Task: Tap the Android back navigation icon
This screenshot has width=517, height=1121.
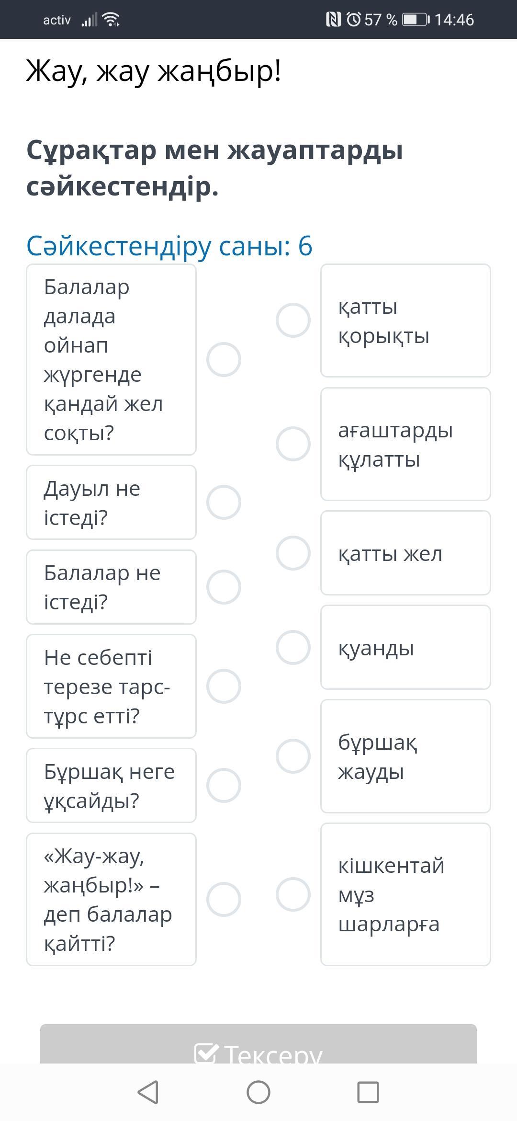Action: (x=148, y=1092)
